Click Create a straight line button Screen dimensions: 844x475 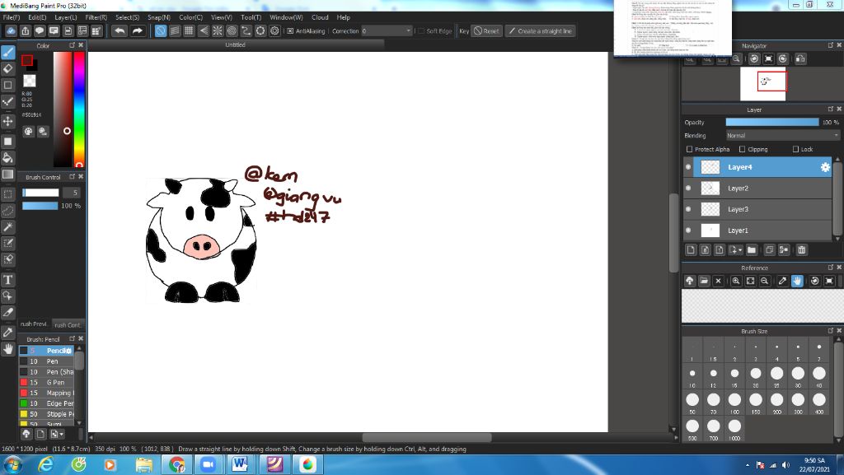541,31
